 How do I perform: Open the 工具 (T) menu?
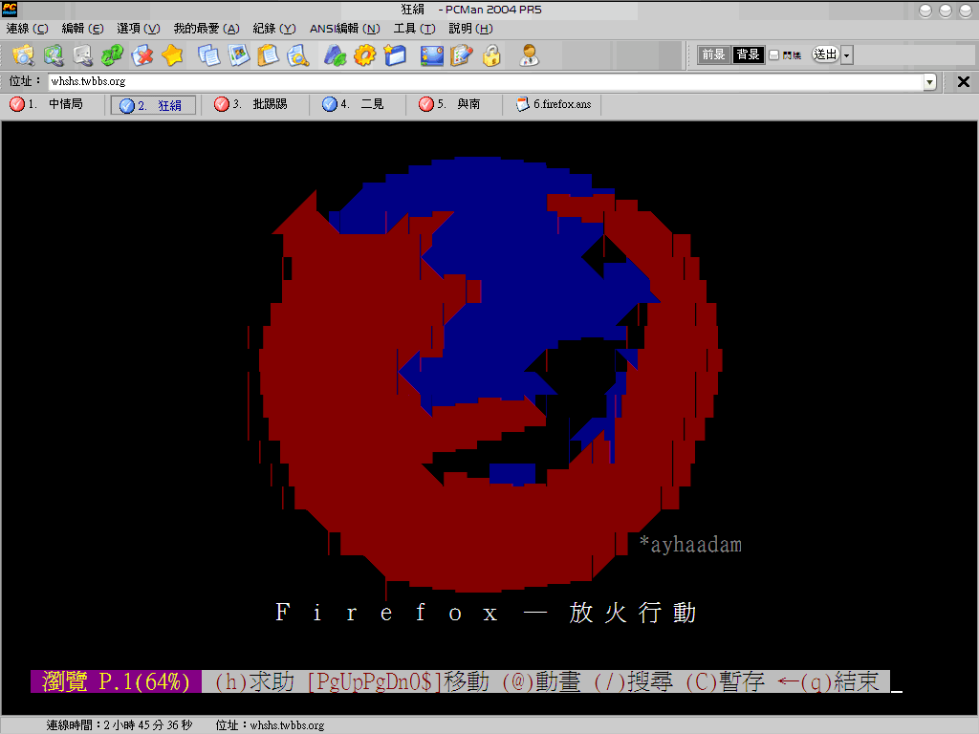coord(414,29)
